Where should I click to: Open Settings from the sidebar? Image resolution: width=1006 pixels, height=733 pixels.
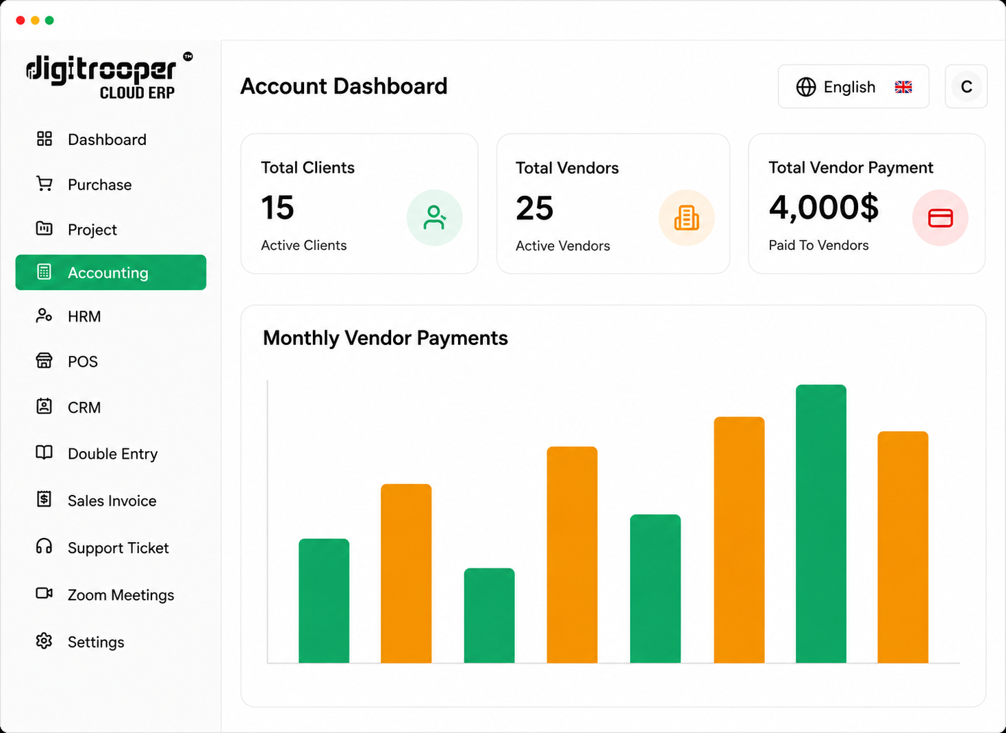click(x=111, y=642)
